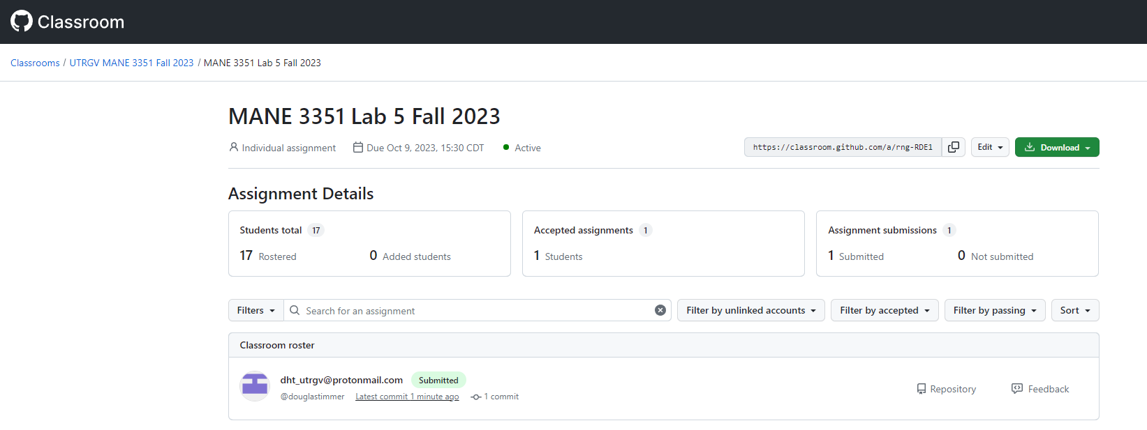Open UTRGV MANE 3351 Fall 2023 breadcrumb

click(131, 63)
